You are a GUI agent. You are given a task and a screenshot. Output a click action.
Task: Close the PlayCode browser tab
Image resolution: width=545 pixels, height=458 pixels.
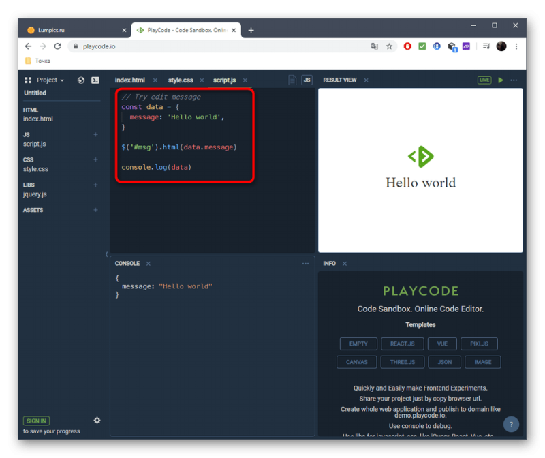(x=234, y=30)
